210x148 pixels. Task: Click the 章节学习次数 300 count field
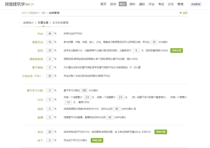85,90
